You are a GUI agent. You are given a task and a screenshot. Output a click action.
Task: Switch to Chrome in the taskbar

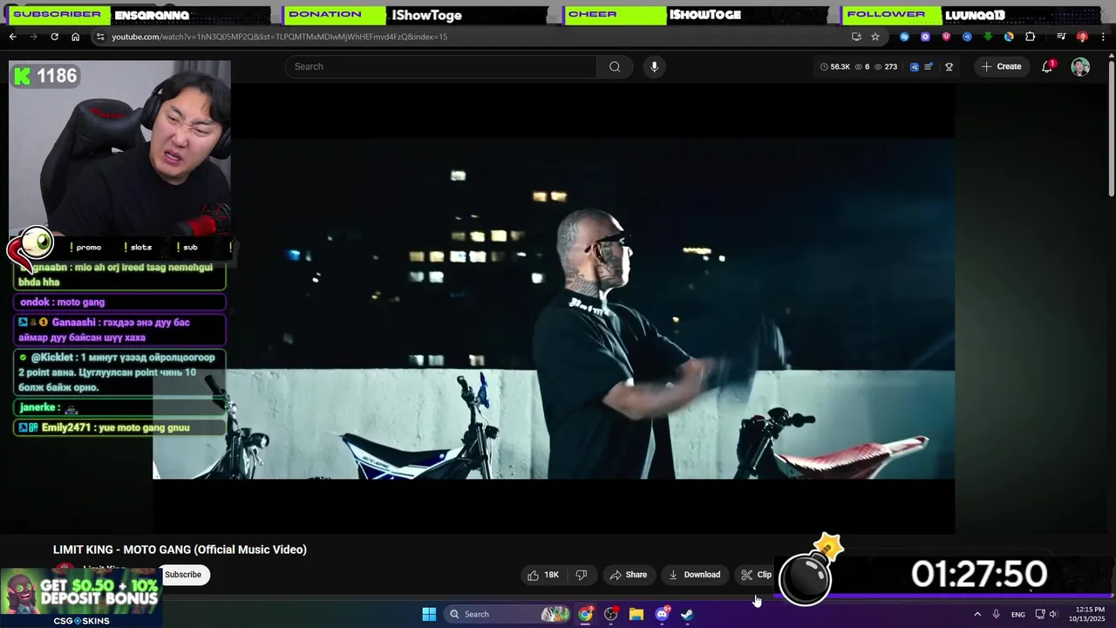coord(585,614)
